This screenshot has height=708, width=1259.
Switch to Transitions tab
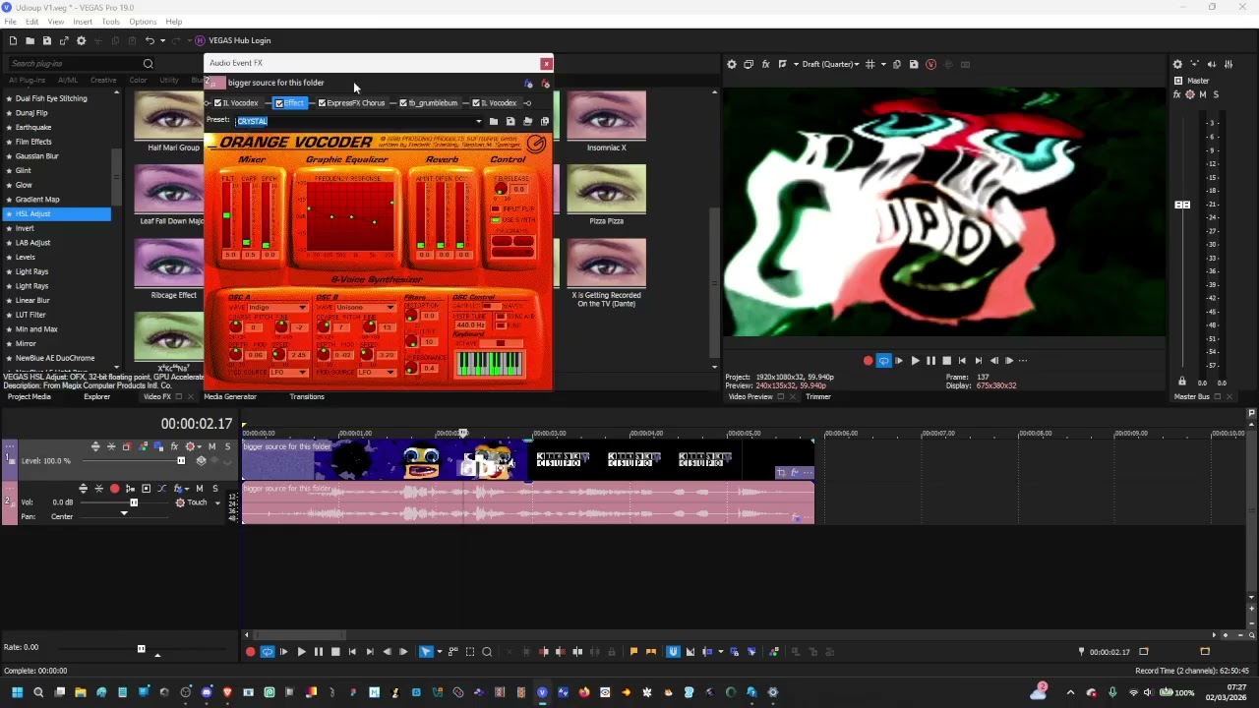click(307, 396)
